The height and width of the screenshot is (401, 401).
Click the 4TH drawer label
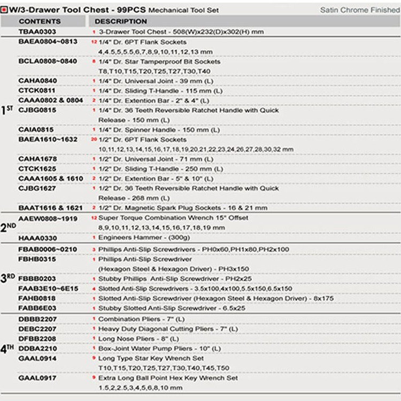[x=8, y=348]
